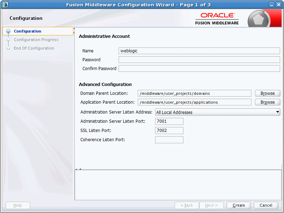Click the SSL Listen Port field 7002
This screenshot has width=284, height=213.
pyautogui.click(x=169, y=131)
